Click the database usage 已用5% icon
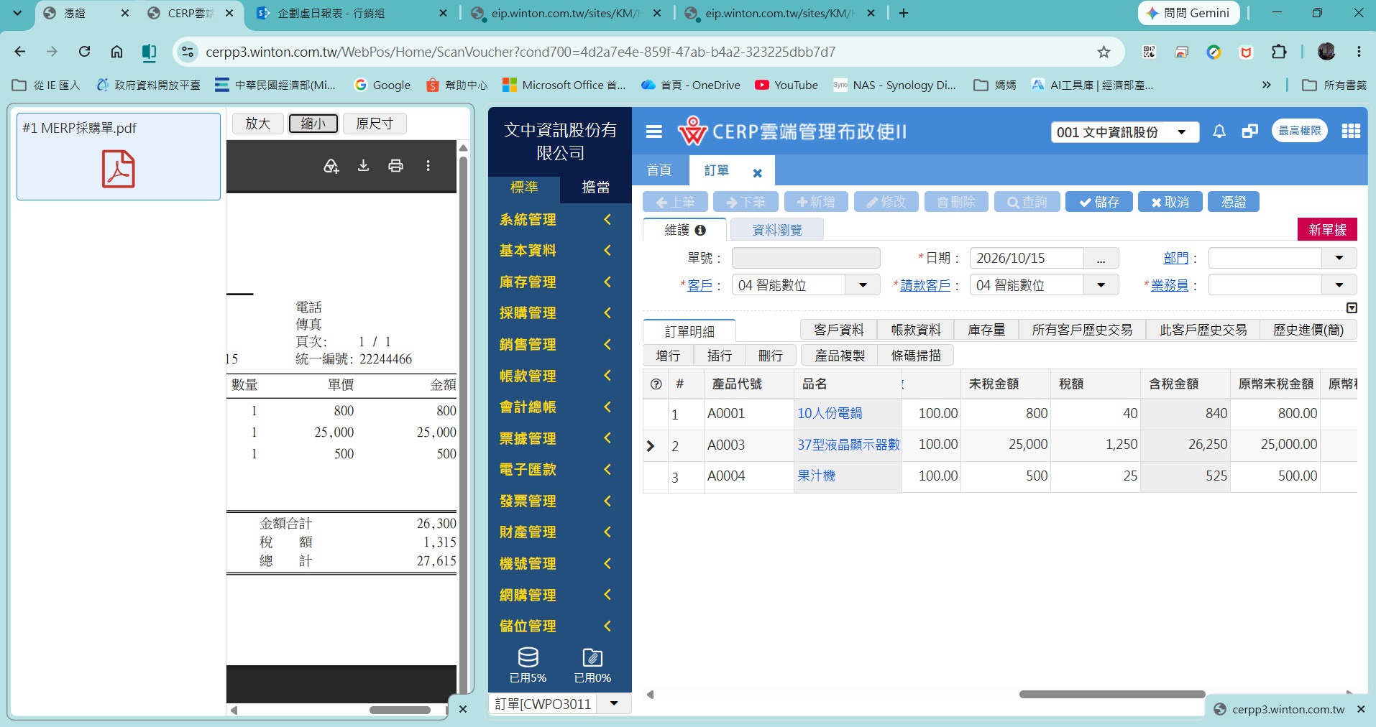Image resolution: width=1376 pixels, height=727 pixels. (528, 665)
